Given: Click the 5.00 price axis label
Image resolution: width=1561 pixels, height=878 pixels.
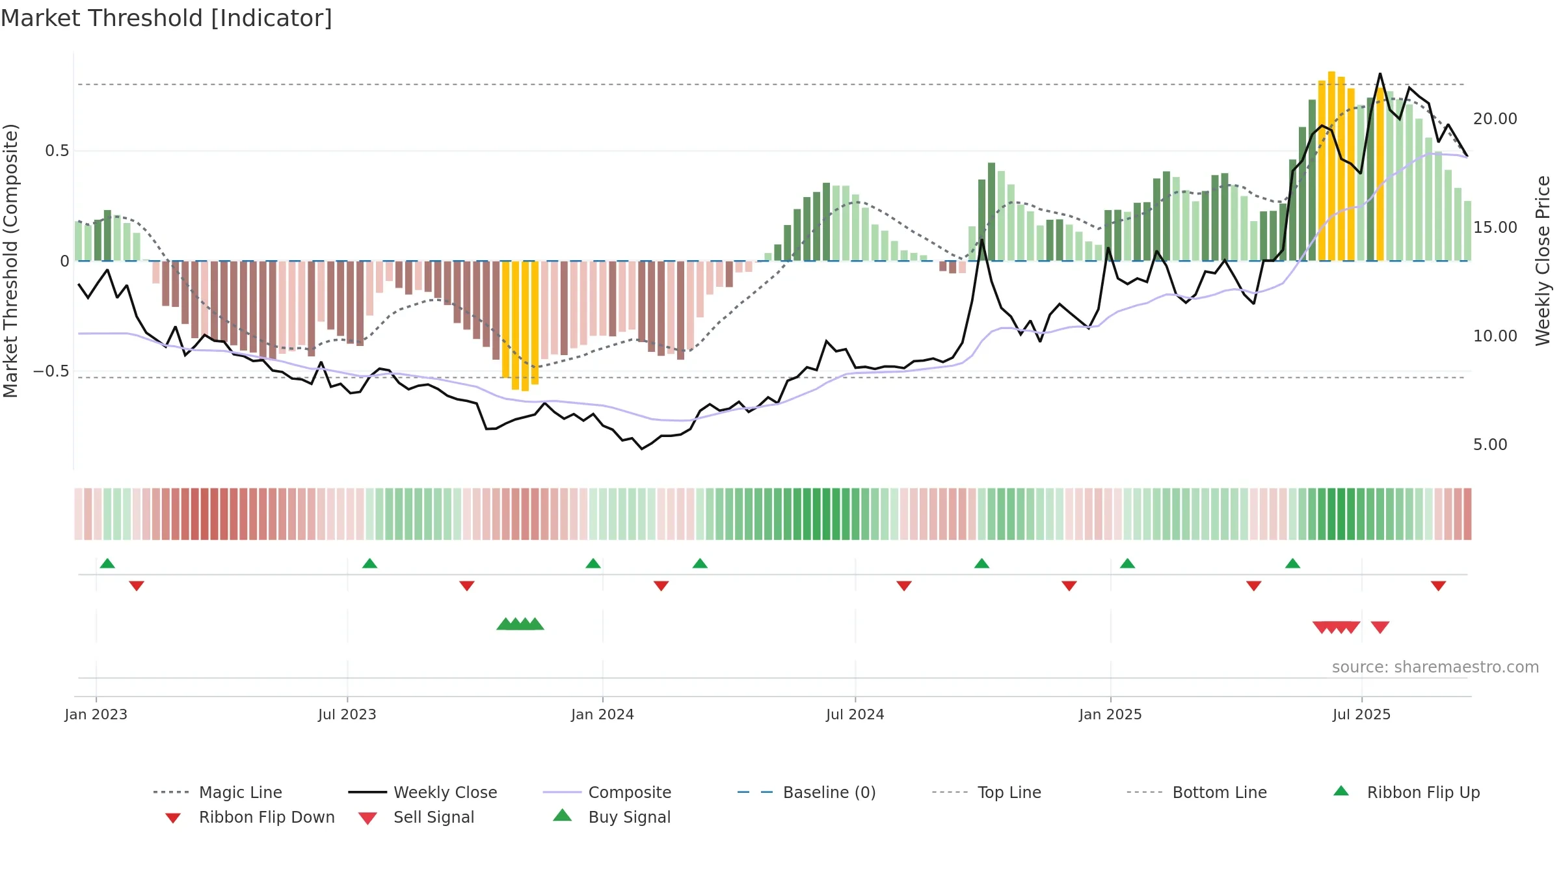Looking at the screenshot, I should (1490, 445).
